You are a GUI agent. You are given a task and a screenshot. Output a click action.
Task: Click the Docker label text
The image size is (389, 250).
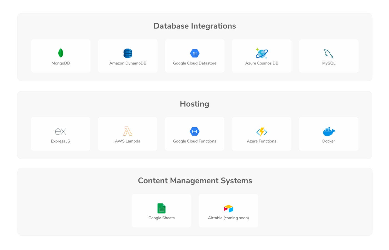[328, 141]
